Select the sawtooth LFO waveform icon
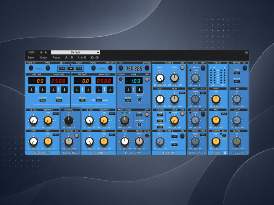This screenshot has width=274, height=205. pyautogui.click(x=136, y=105)
